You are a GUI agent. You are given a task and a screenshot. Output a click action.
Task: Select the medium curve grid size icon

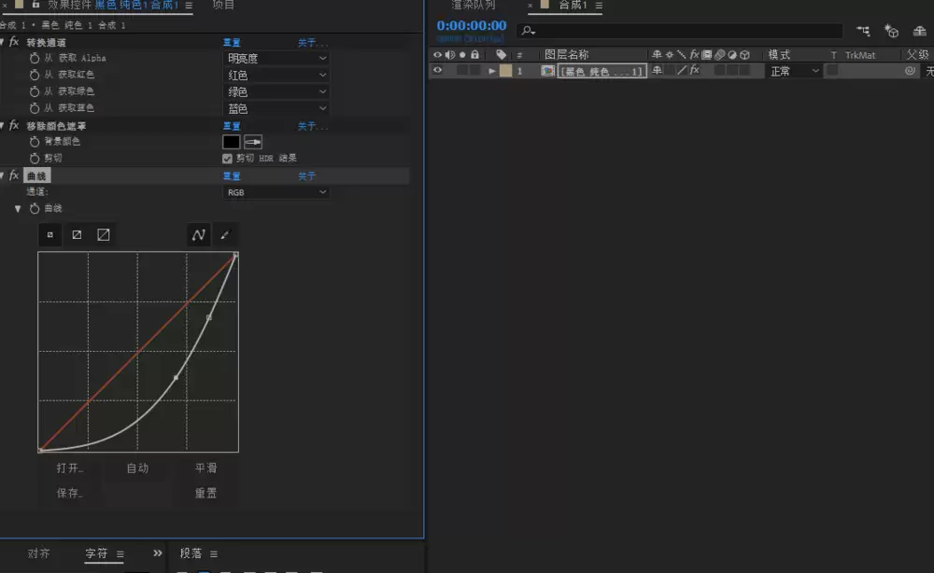tap(77, 234)
